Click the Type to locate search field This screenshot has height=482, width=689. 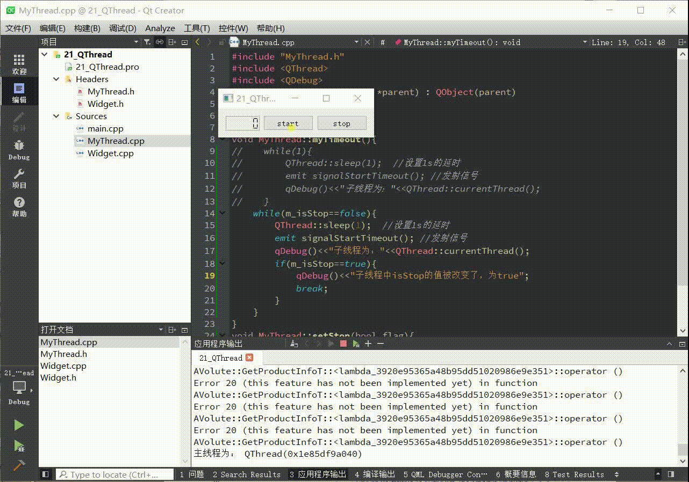pyautogui.click(x=115, y=474)
